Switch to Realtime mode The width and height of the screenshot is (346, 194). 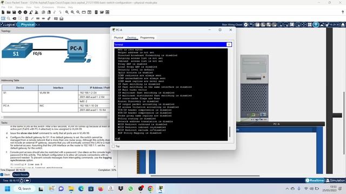[x=315, y=181]
